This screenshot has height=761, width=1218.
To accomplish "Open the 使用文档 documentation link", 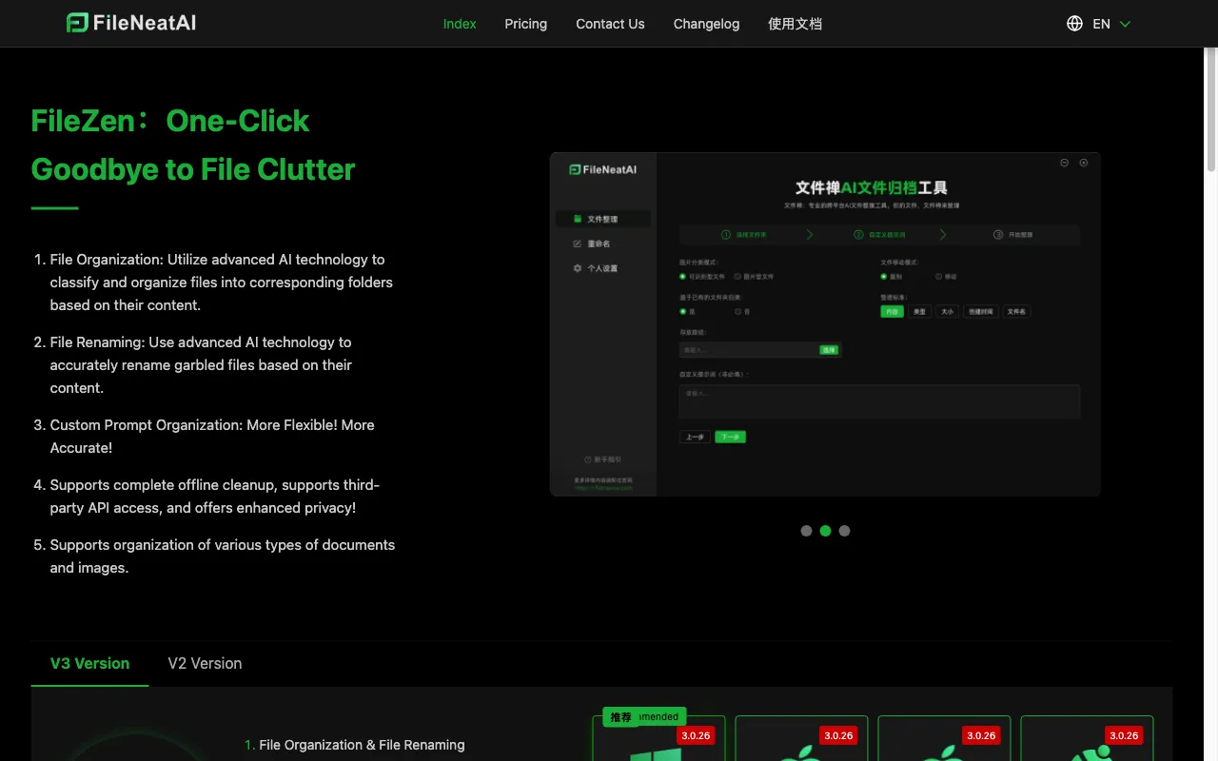I will 795,24.
